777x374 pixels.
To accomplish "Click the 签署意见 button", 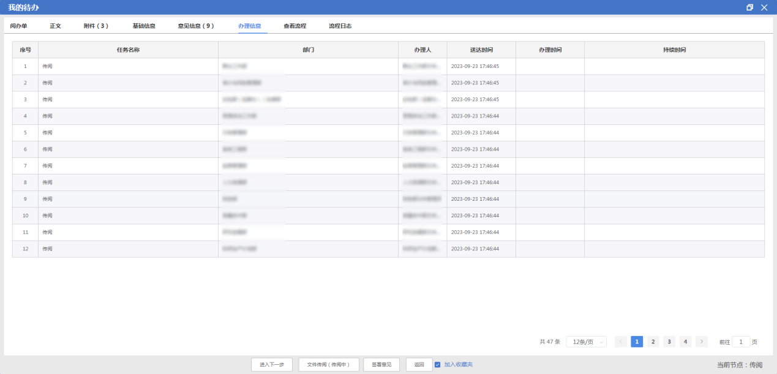I will (x=381, y=365).
